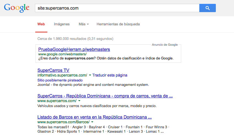
Task: Select the Web tab
Action: click(x=41, y=24)
